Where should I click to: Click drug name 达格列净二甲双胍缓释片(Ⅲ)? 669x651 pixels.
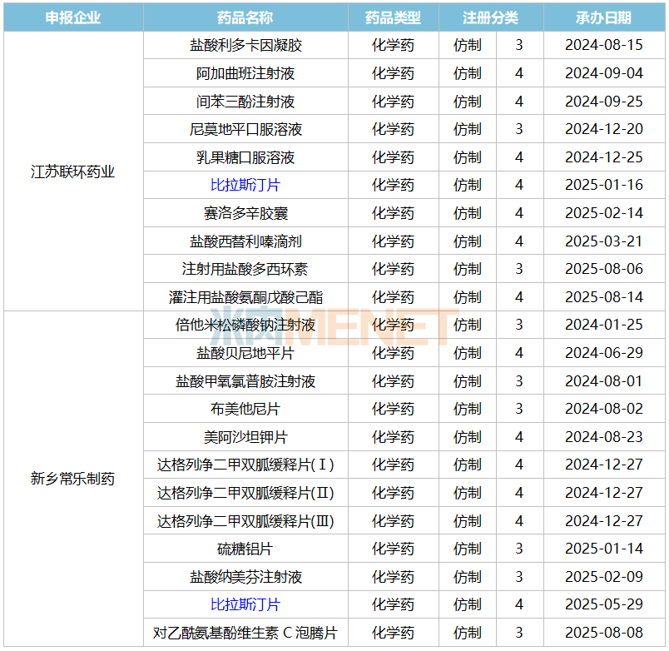245,521
